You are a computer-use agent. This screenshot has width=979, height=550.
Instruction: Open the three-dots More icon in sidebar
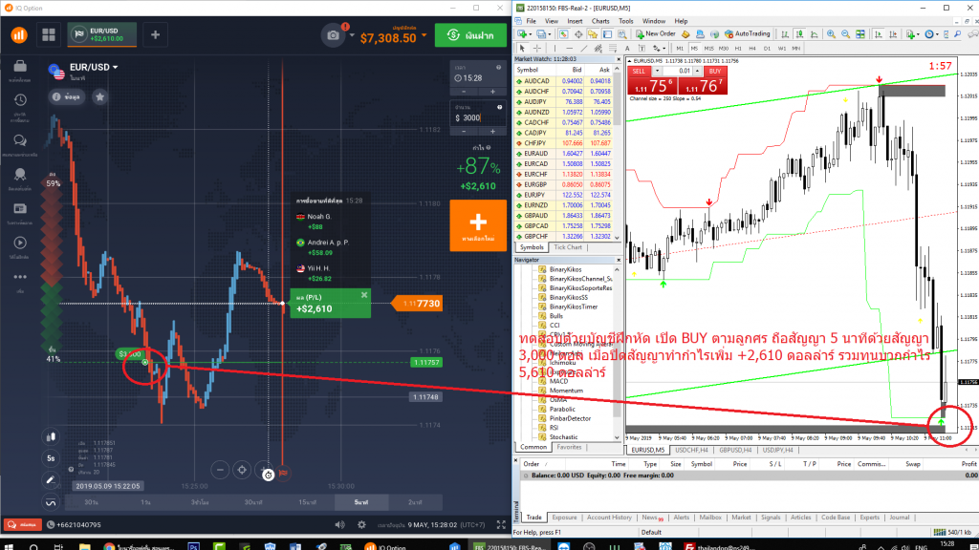click(x=20, y=277)
